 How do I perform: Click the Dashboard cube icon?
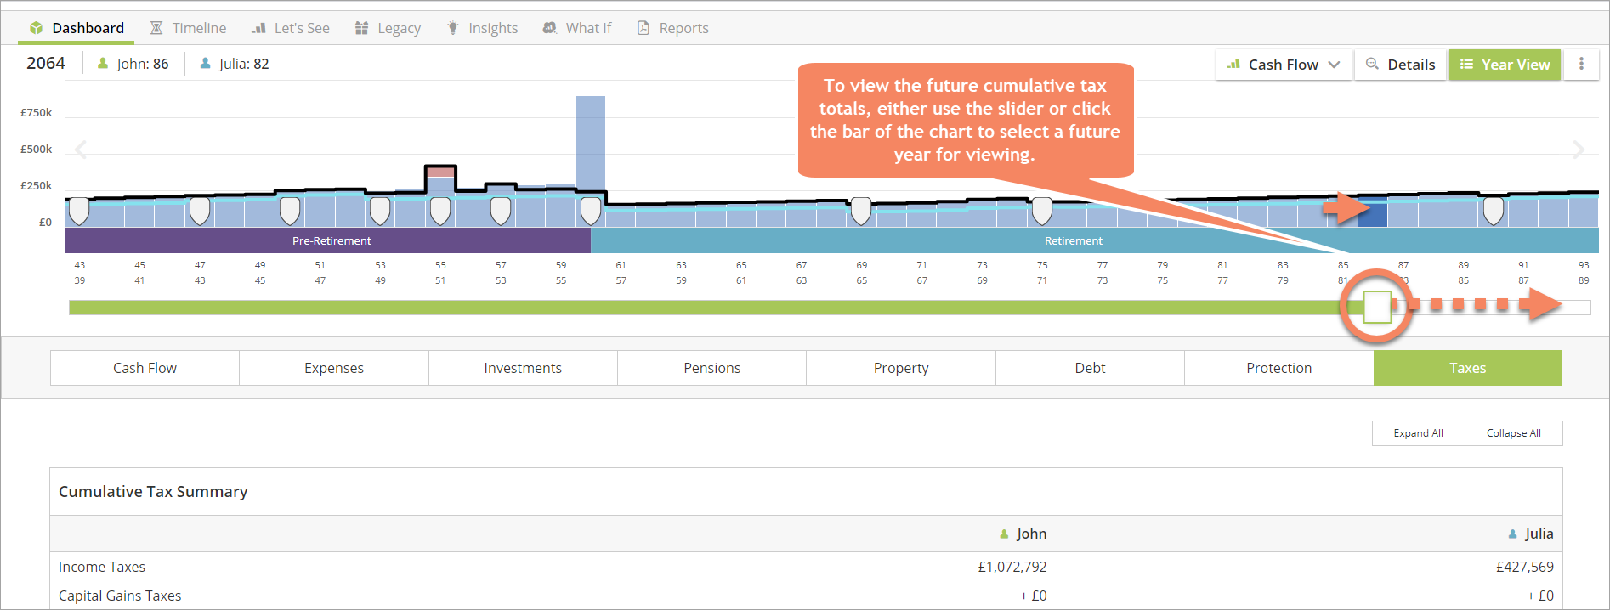coord(36,28)
